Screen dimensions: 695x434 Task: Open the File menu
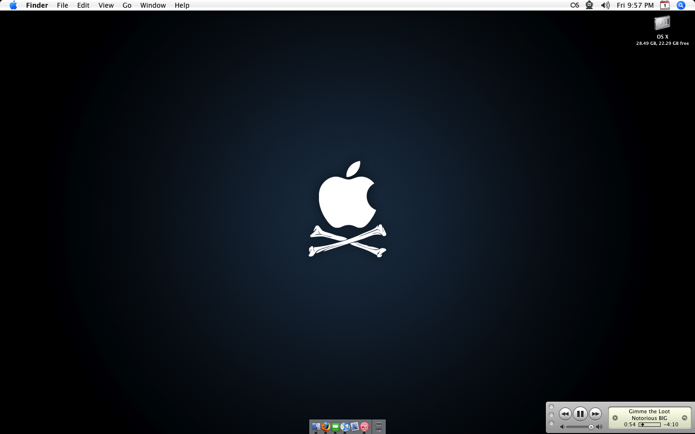(x=62, y=5)
